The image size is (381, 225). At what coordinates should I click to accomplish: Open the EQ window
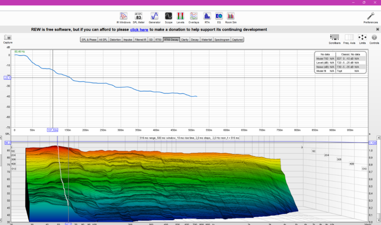[x=219, y=16]
